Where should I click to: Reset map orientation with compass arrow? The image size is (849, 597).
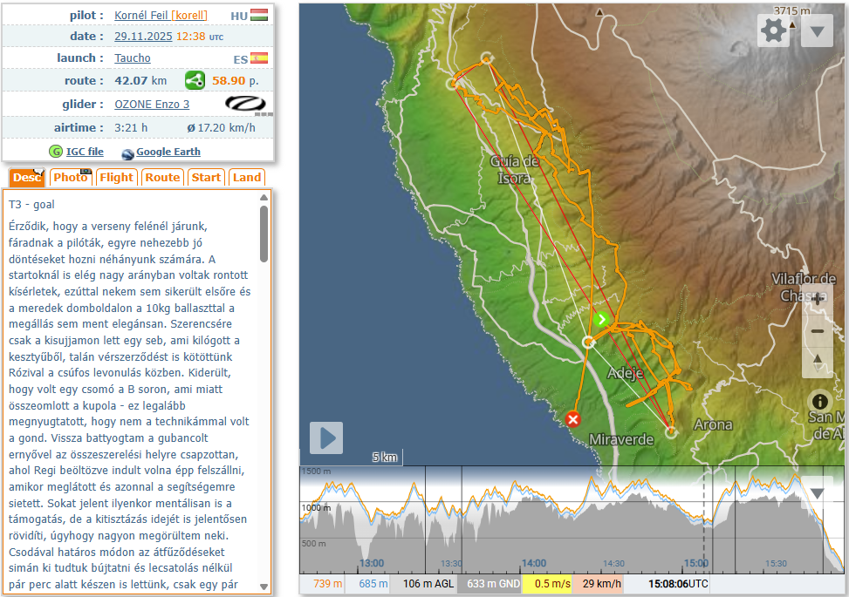[x=818, y=360]
